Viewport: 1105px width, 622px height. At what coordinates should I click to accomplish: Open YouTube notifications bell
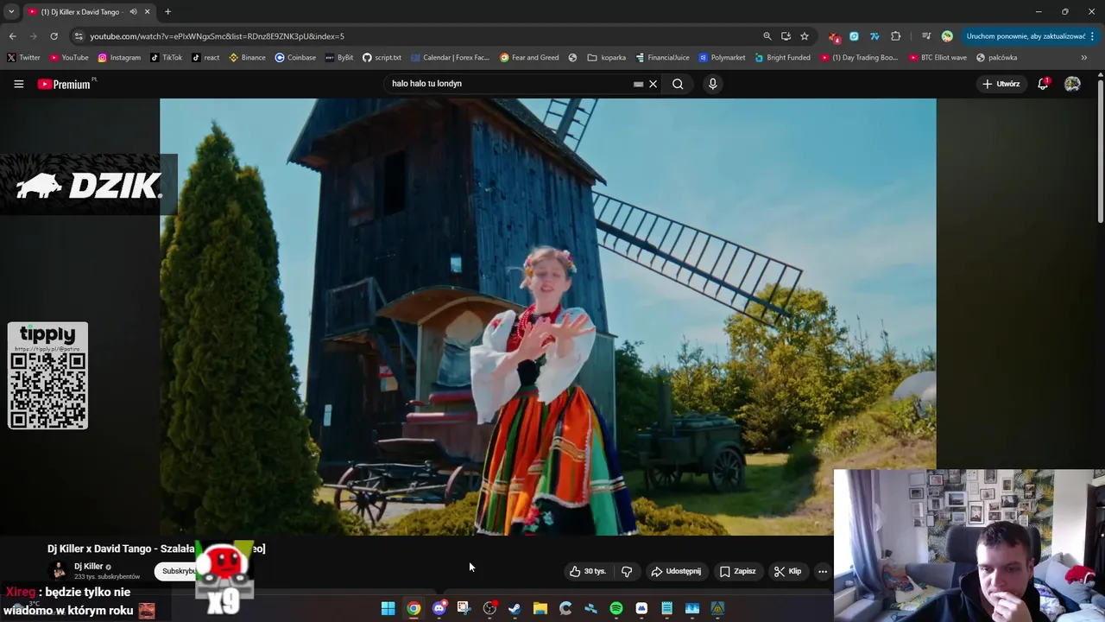pyautogui.click(x=1043, y=84)
